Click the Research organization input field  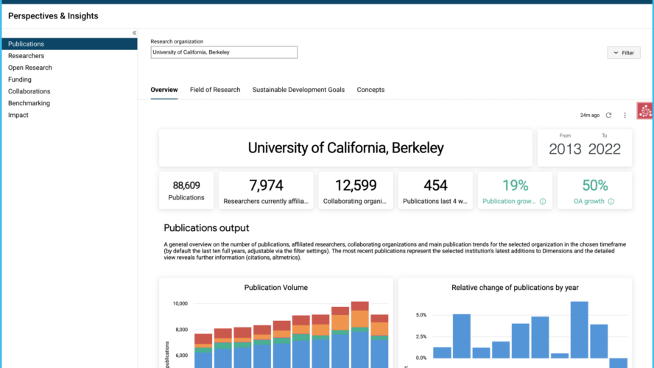pyautogui.click(x=224, y=52)
